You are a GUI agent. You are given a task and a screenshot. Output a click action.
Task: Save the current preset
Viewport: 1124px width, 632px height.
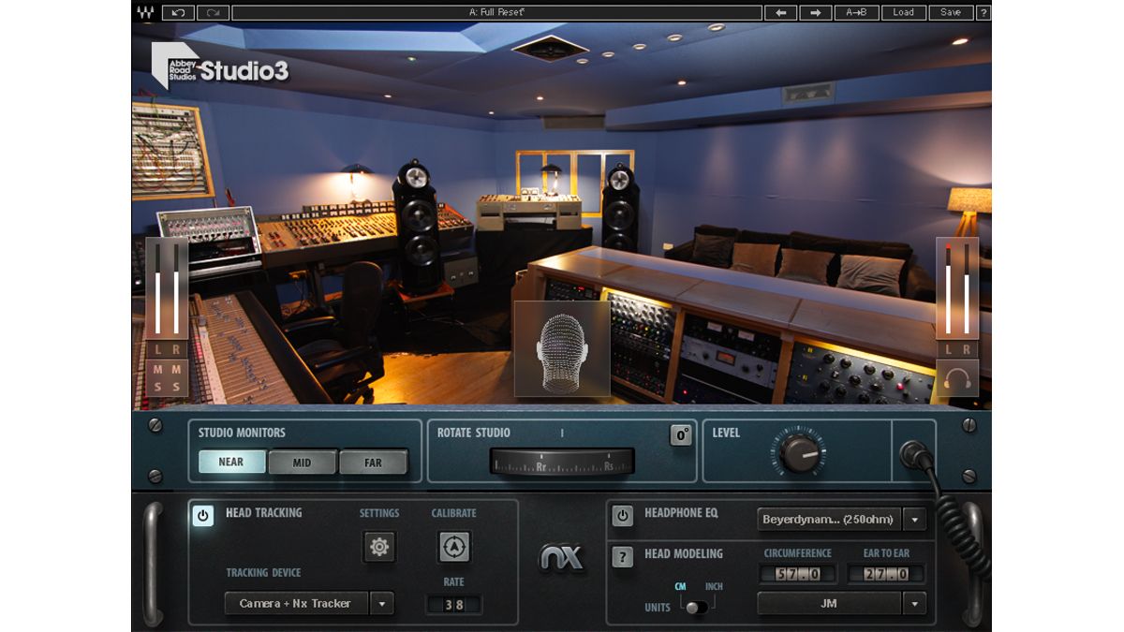tap(951, 12)
